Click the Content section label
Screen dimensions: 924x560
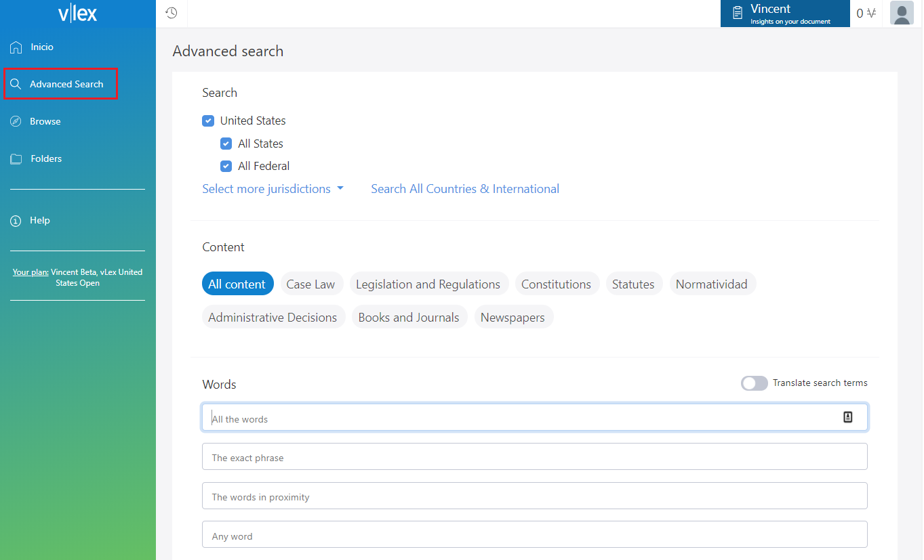224,247
